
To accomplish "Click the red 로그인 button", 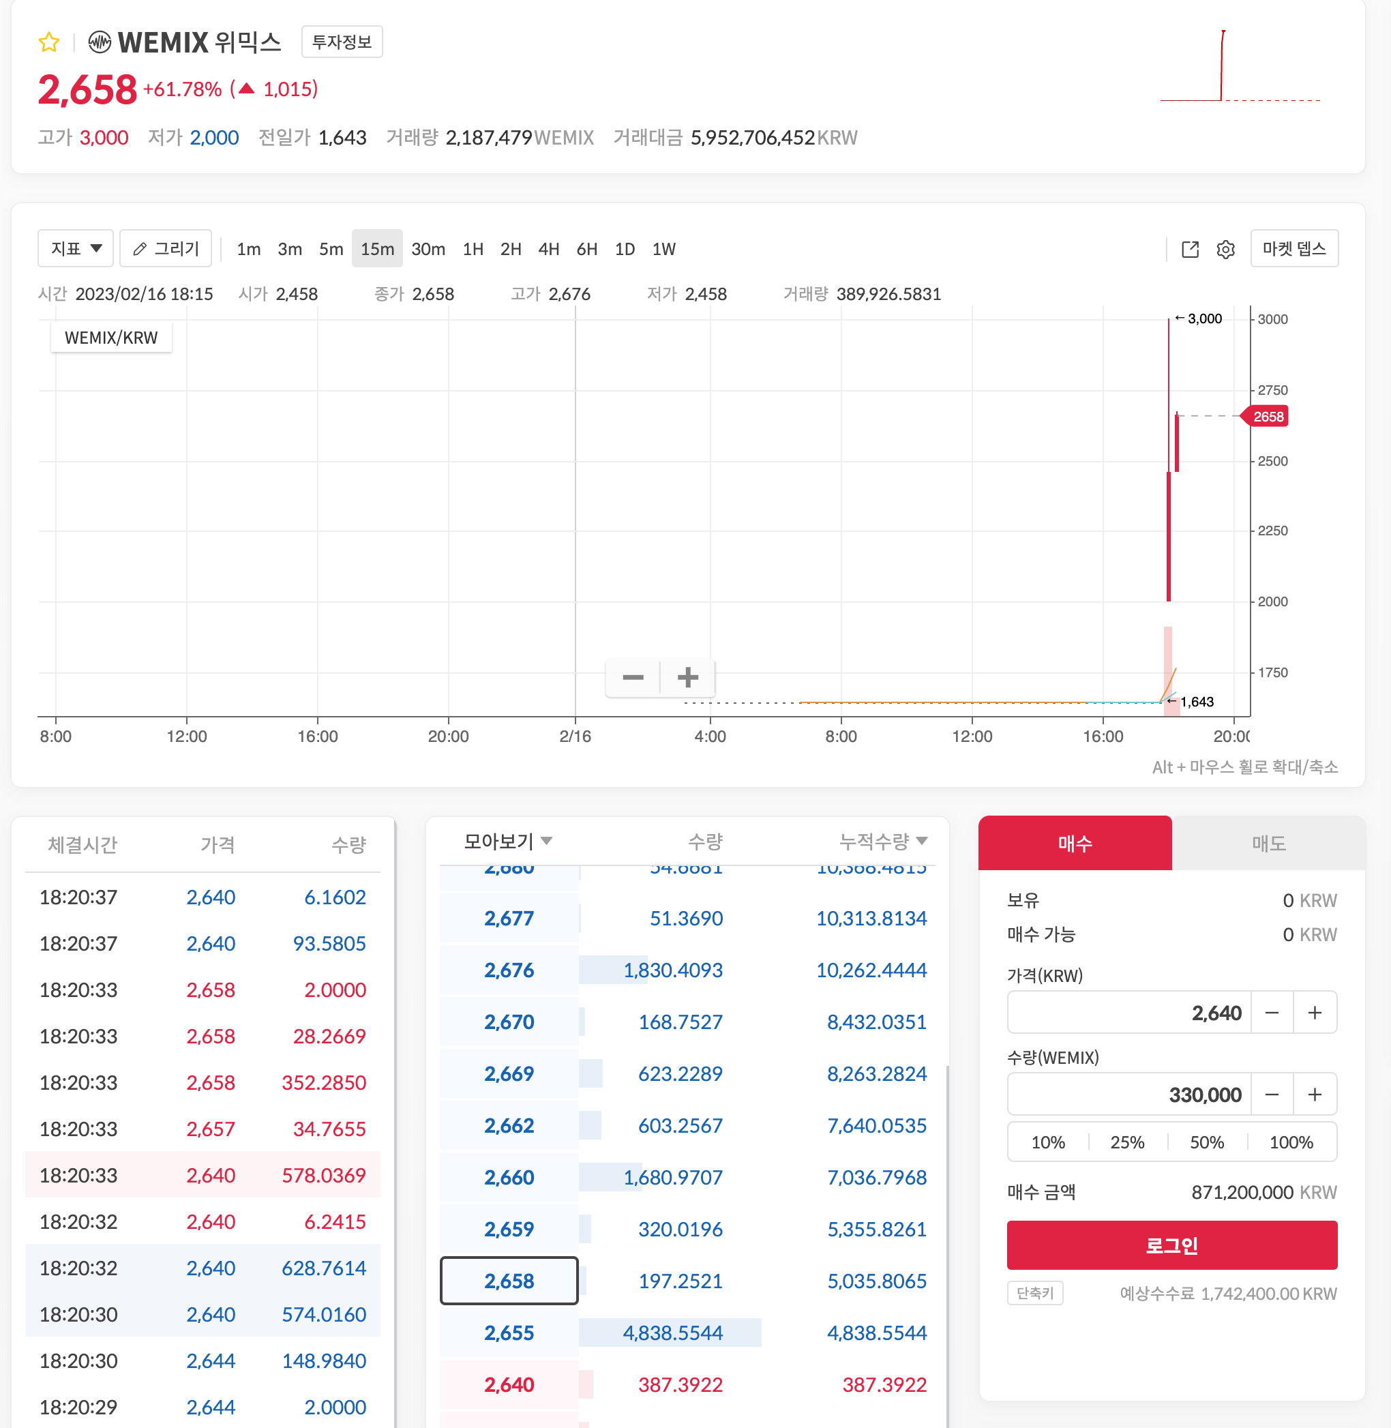I will [1171, 1245].
